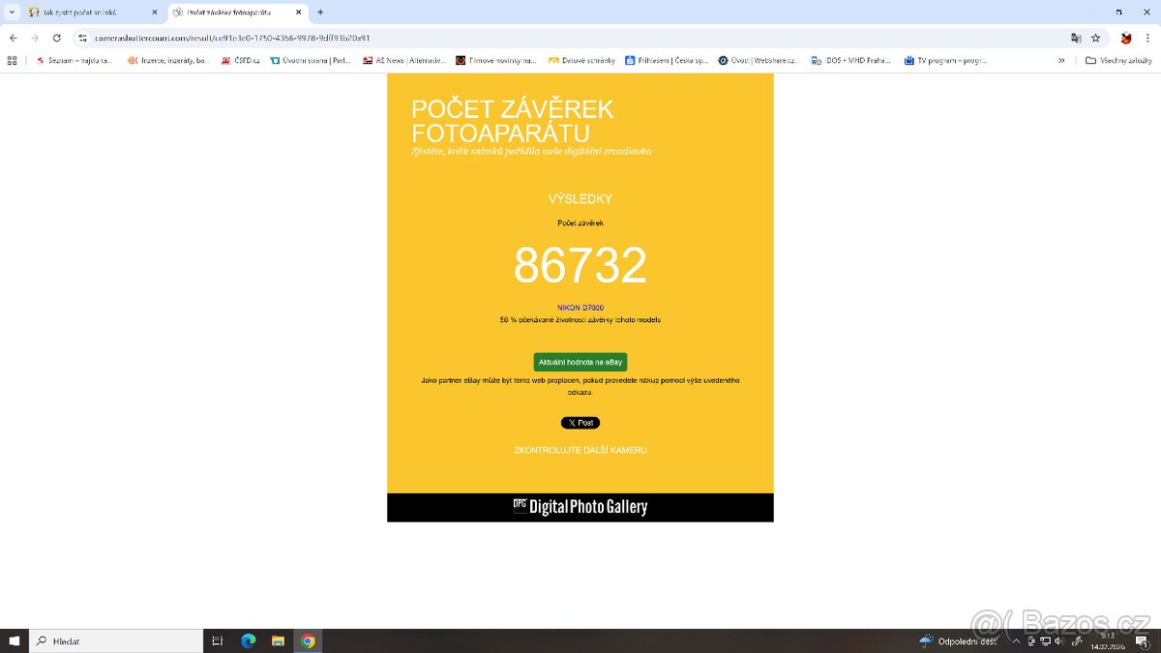Expand the tab search dropdown arrow
The width and height of the screenshot is (1161, 653).
pyautogui.click(x=11, y=13)
